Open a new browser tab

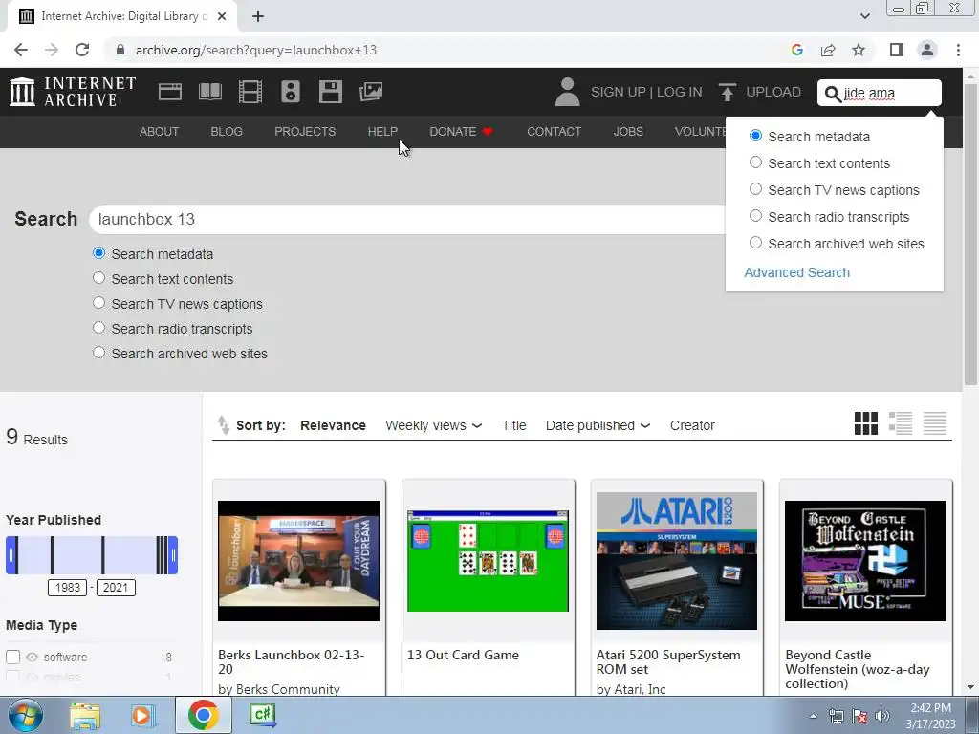[x=258, y=16]
